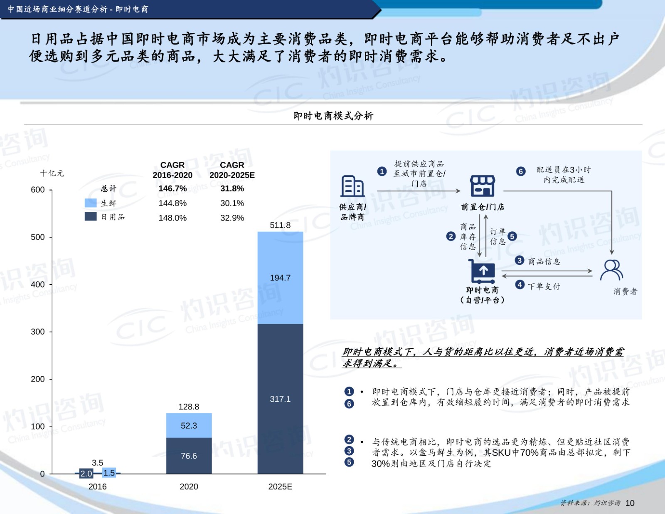Click the slide main headline text
The image size is (665, 514).
click(324, 47)
